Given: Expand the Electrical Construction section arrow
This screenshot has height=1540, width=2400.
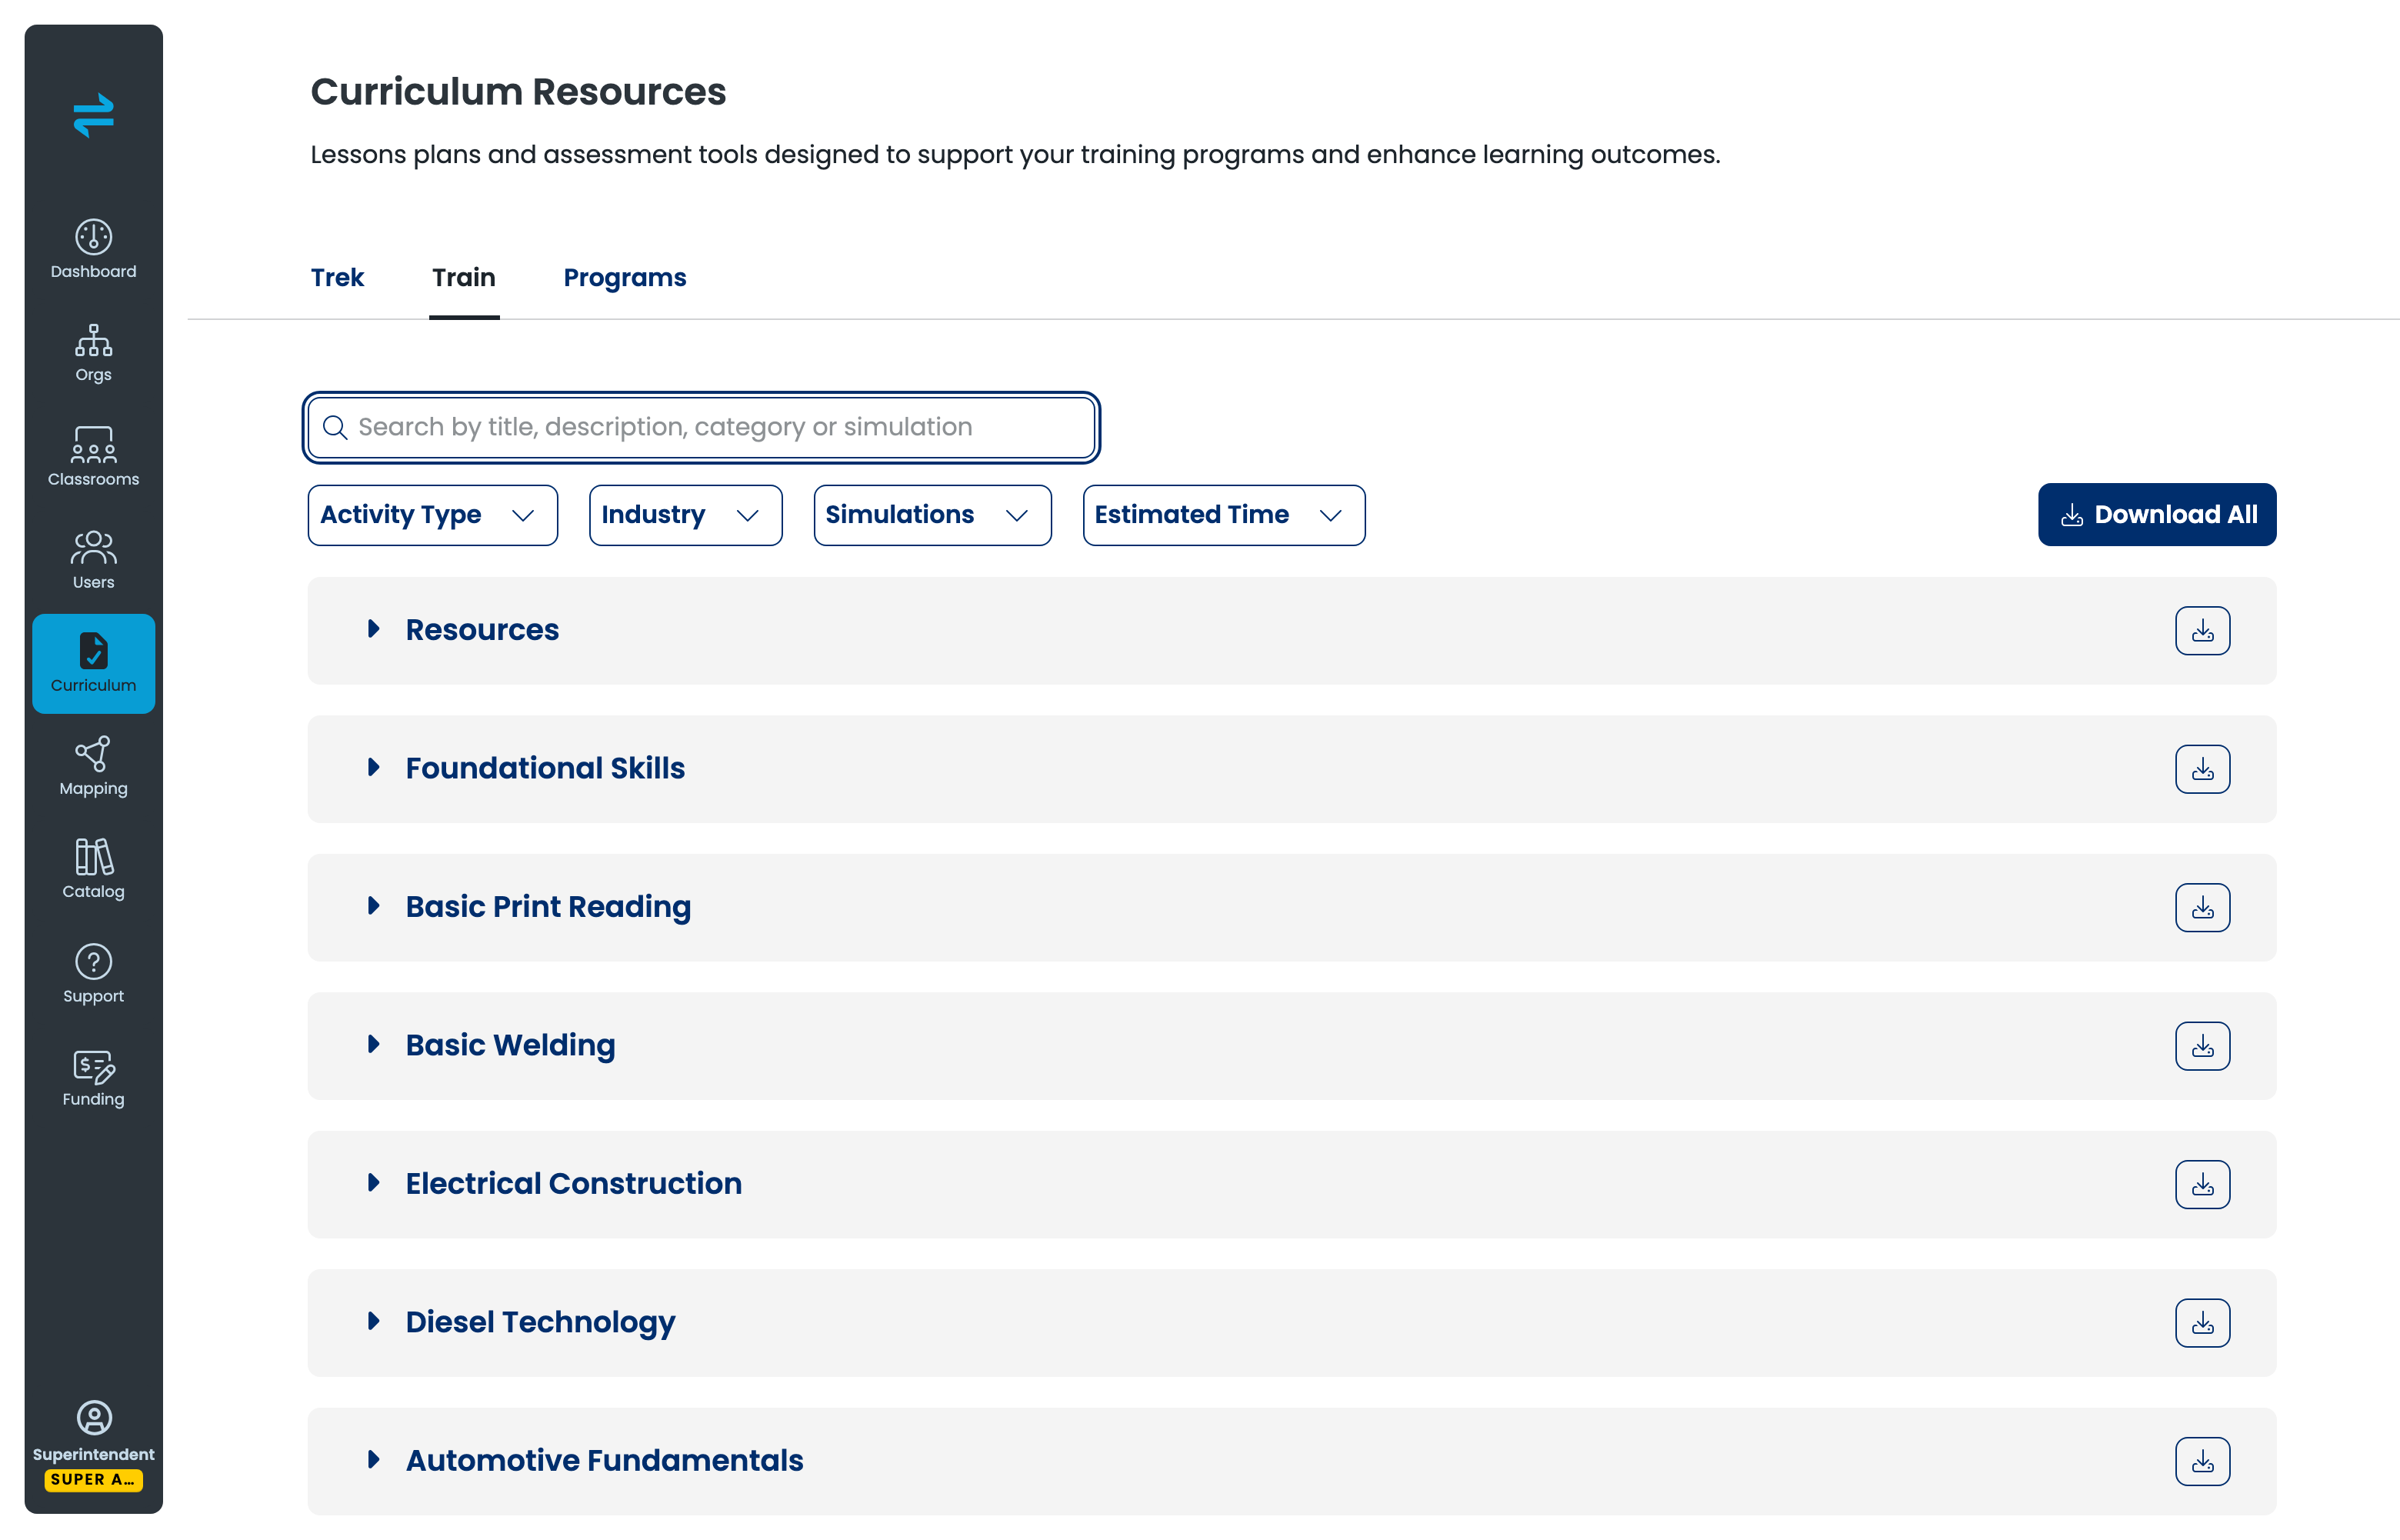Looking at the screenshot, I should (x=373, y=1183).
